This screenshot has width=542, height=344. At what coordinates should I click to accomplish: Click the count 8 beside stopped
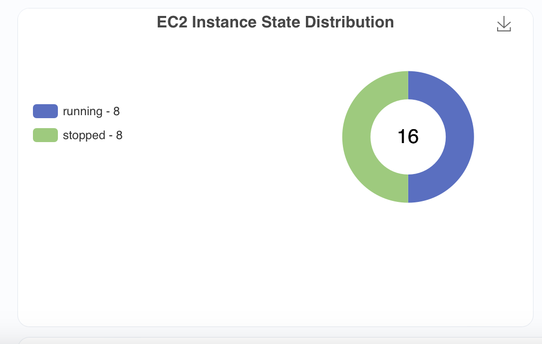pos(119,135)
